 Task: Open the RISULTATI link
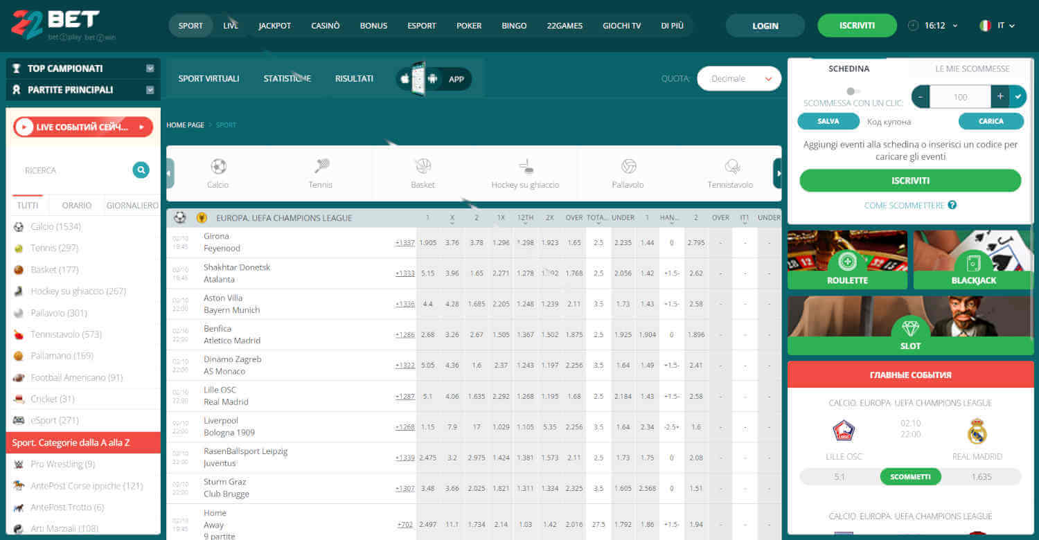point(354,79)
